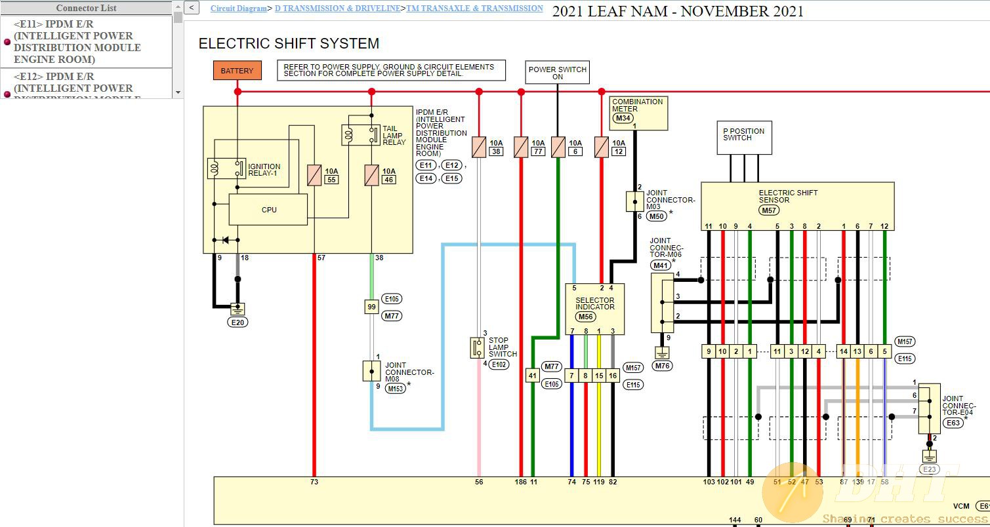Open the E12 connector label
The width and height of the screenshot is (990, 527).
pyautogui.click(x=451, y=165)
